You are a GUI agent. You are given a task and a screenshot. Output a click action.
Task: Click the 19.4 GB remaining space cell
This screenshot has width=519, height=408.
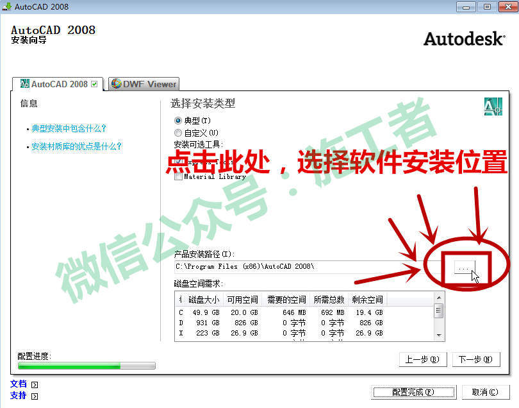(370, 312)
